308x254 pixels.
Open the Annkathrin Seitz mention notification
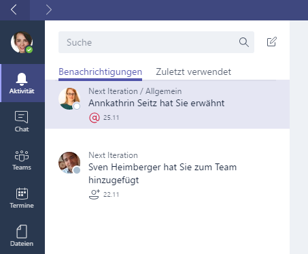point(167,104)
